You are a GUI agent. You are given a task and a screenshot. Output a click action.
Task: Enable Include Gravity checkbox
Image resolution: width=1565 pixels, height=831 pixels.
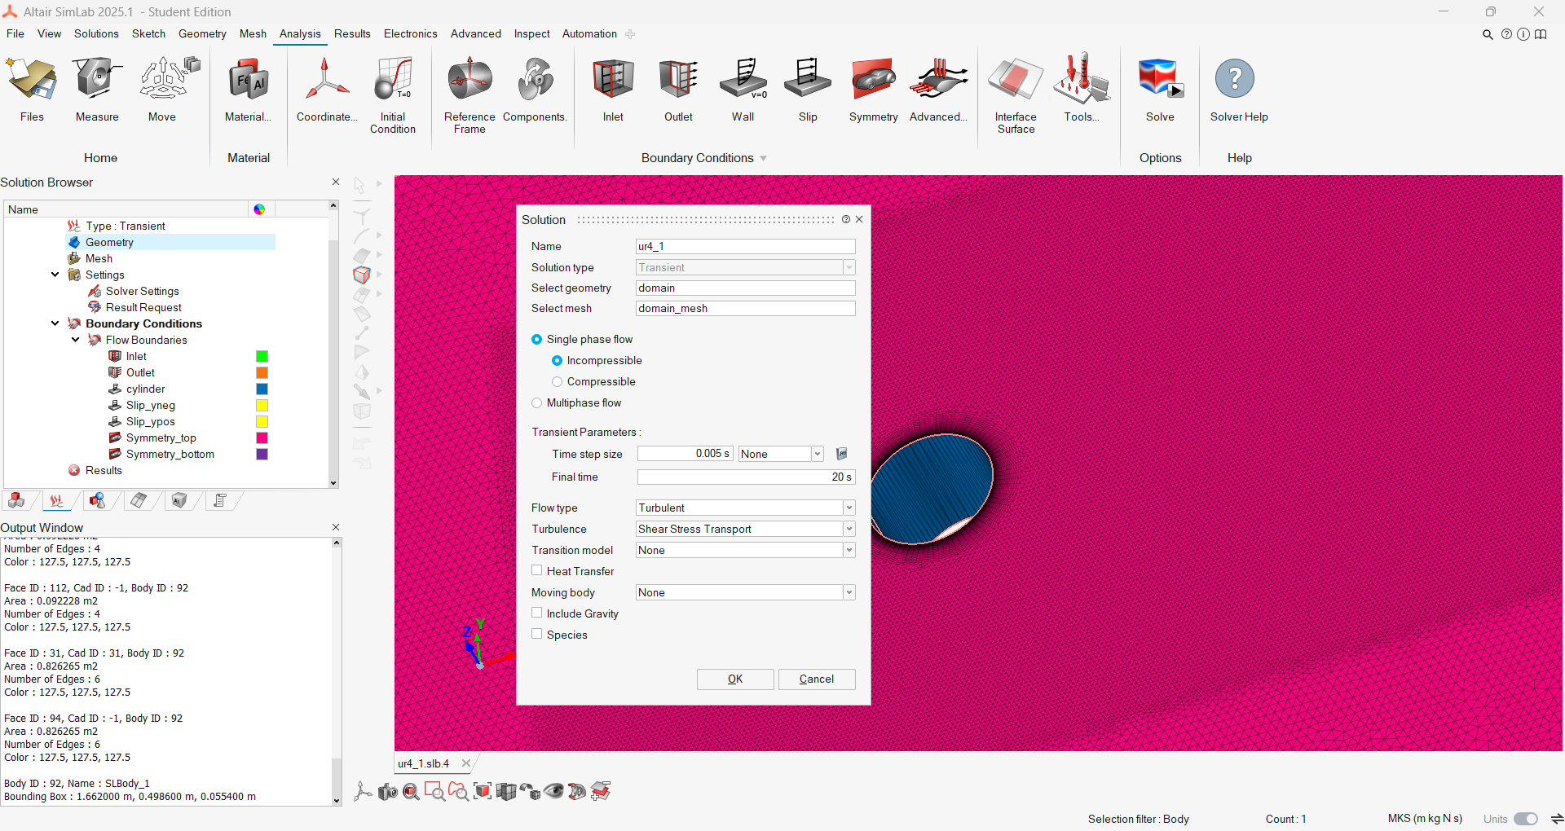536,613
